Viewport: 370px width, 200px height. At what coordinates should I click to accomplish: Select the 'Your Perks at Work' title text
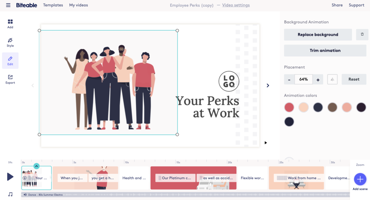tap(208, 107)
